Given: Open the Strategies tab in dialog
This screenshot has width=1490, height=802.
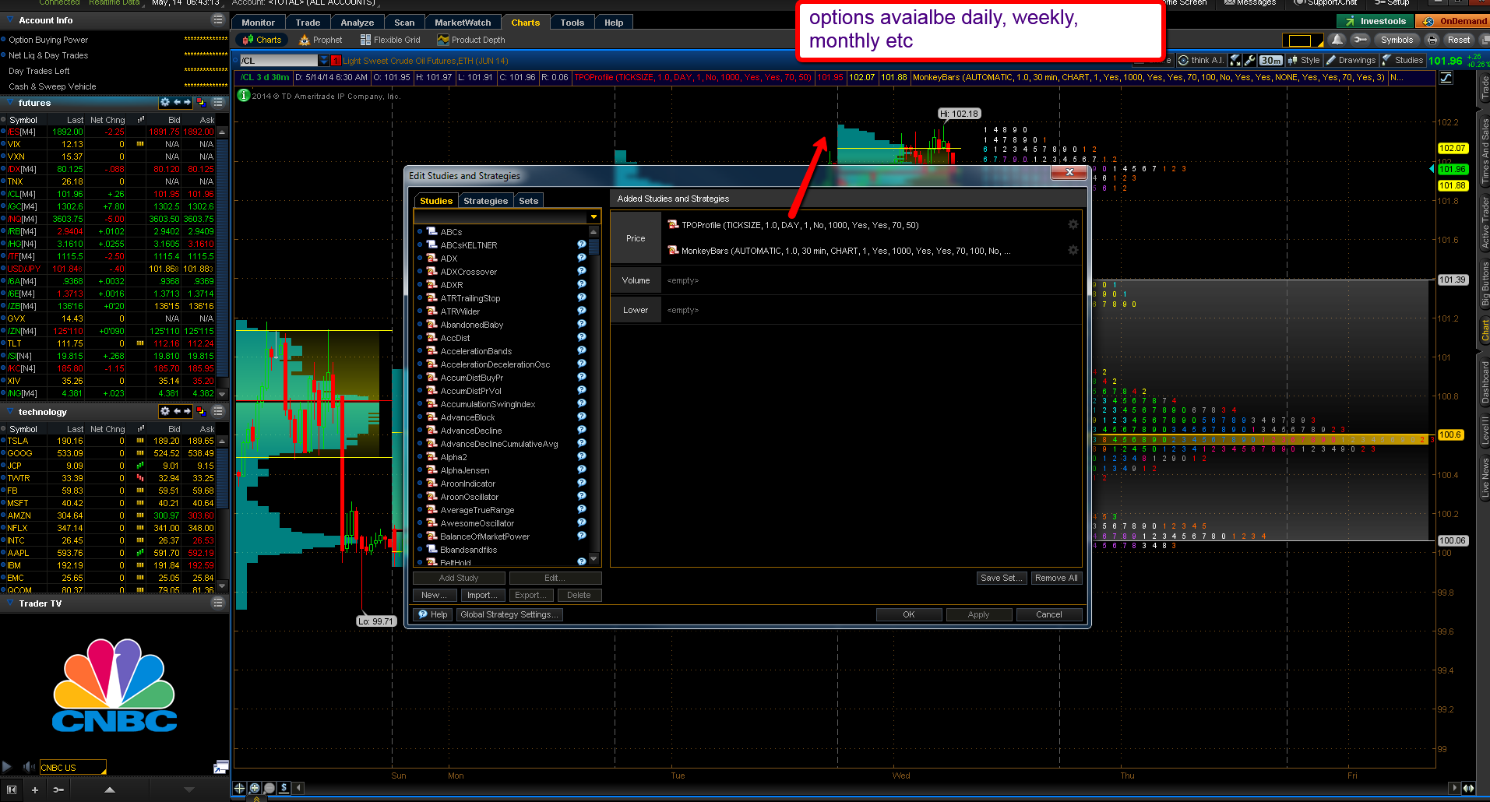Looking at the screenshot, I should coord(485,201).
